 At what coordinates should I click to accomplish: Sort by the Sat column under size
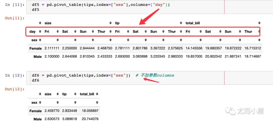pyautogui.click(x=75, y=31)
